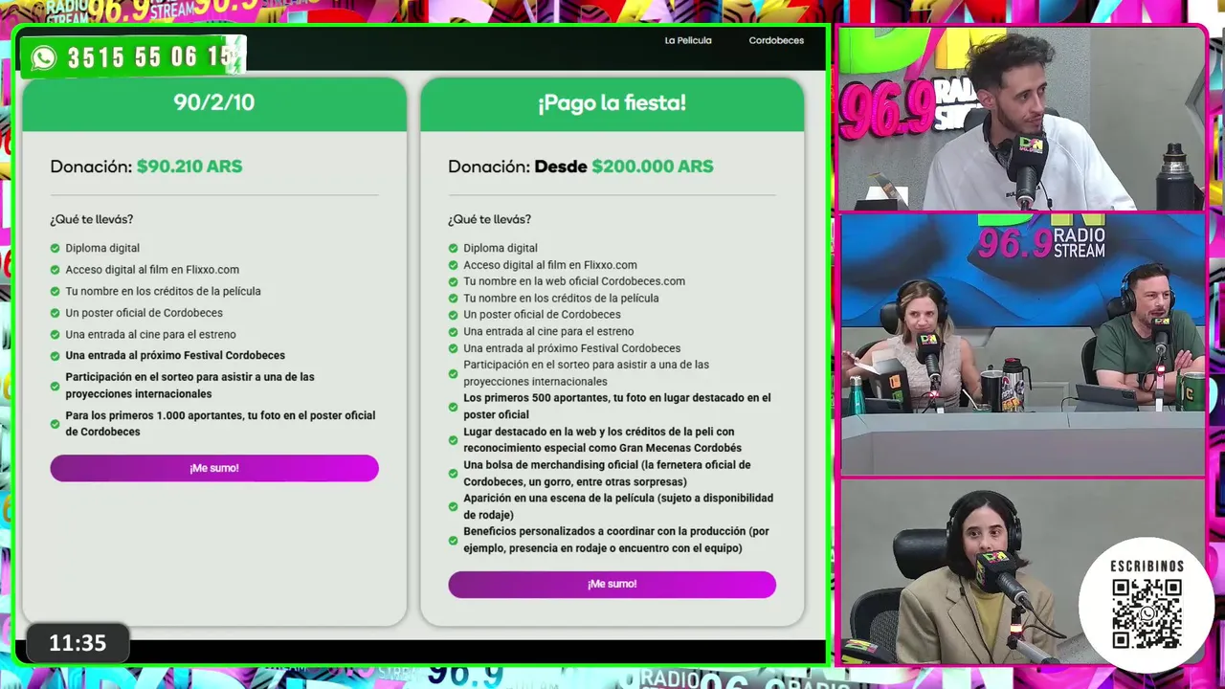
Task: Click checkmark beside primeros 500 aportantes
Action: pos(454,407)
